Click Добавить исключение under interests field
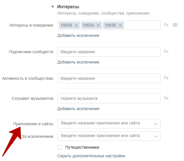The width and height of the screenshot is (184, 161). [x=78, y=35]
